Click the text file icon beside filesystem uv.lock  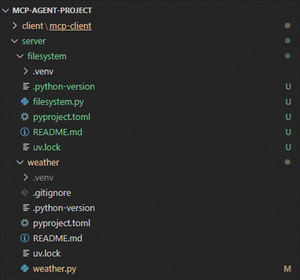[x=26, y=147]
